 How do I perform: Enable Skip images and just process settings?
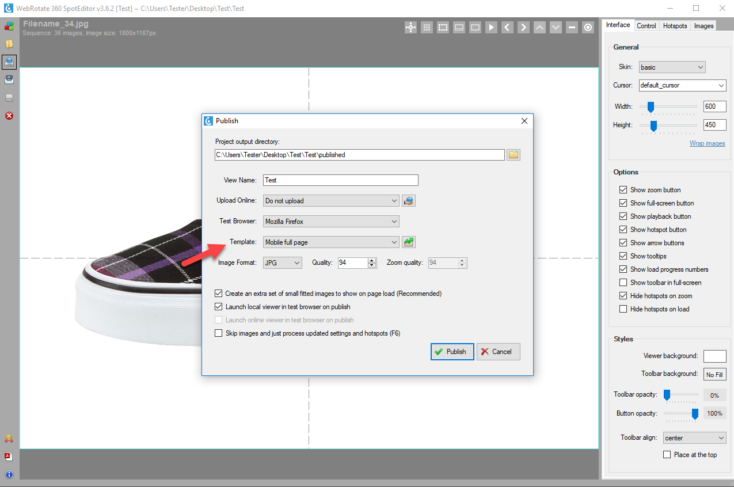tap(218, 333)
